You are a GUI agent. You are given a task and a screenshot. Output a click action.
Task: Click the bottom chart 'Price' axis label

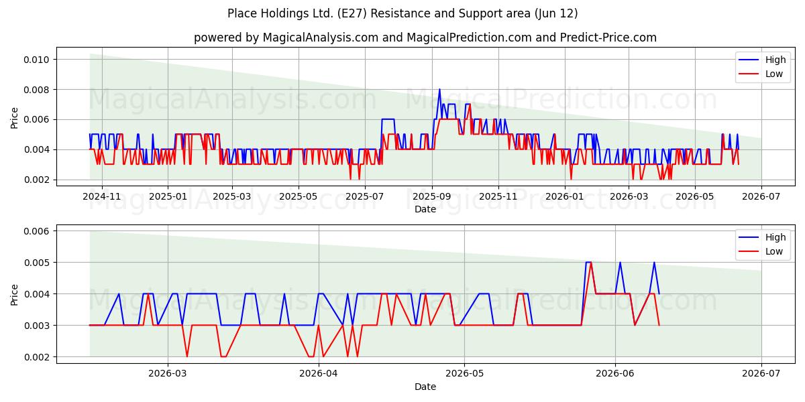(15, 293)
